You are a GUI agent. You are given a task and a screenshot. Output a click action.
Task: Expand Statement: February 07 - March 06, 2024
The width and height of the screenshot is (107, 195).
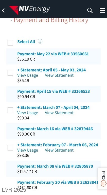(x=58, y=145)
